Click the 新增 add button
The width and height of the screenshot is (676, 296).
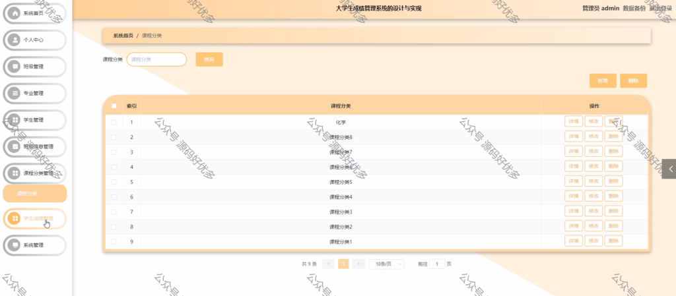(x=603, y=81)
